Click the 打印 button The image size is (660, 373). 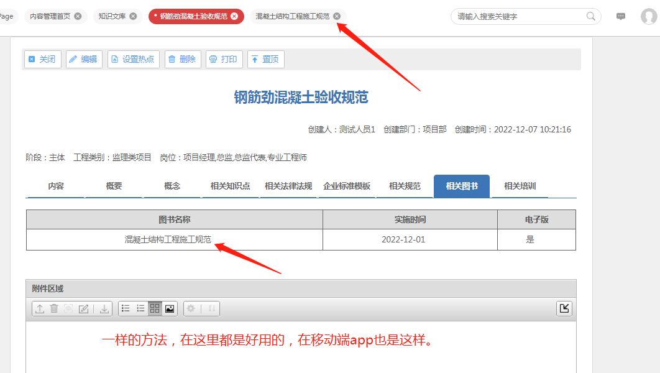[224, 59]
